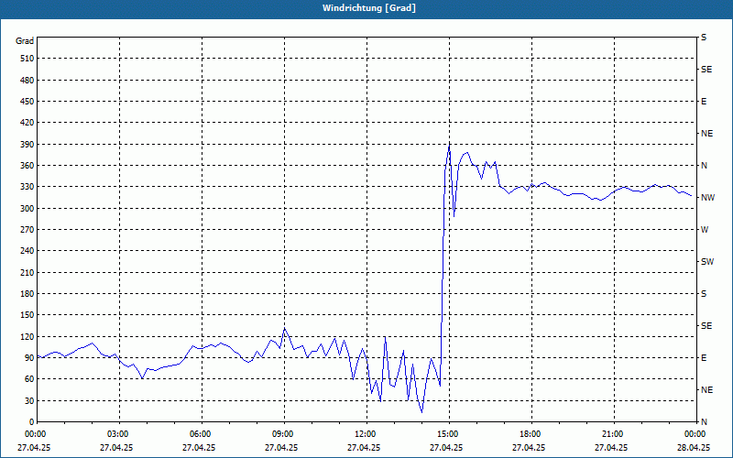Screen dimensions: 733x458
Task: Select the y-axis value "300"
Action: click(27, 208)
